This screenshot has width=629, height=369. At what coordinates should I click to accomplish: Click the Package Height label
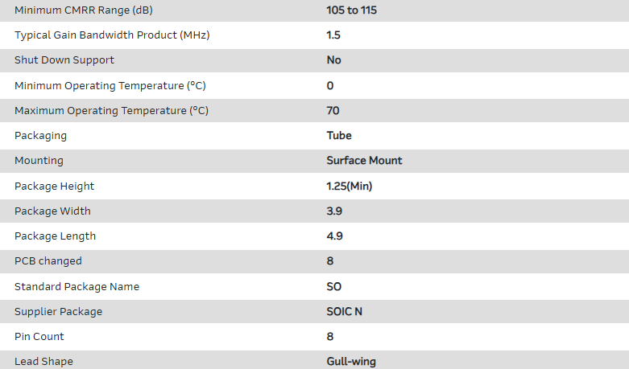[54, 186]
